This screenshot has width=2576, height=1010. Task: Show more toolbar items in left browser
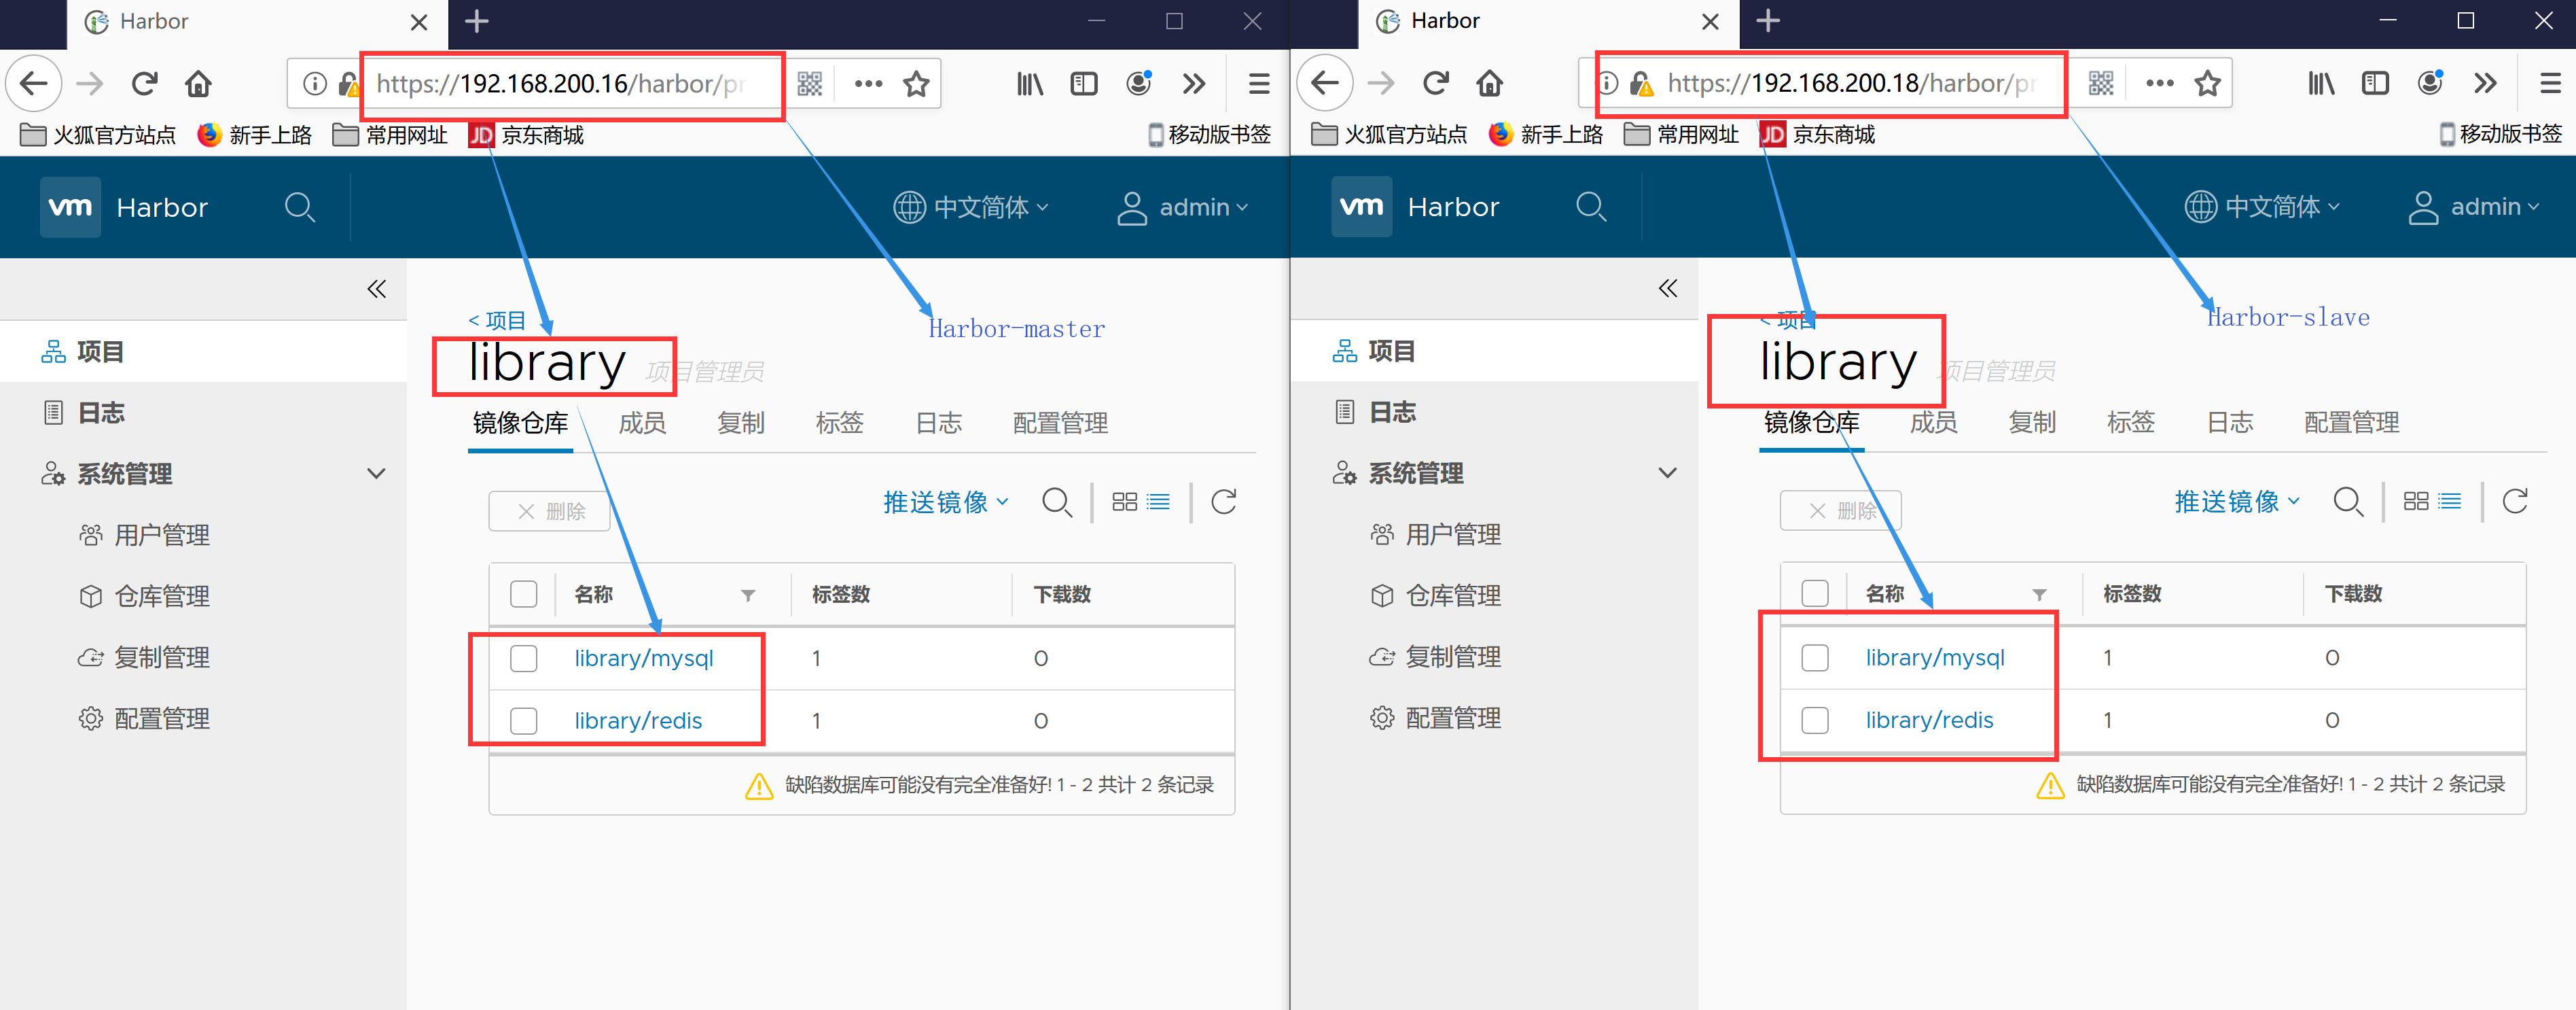point(1194,84)
